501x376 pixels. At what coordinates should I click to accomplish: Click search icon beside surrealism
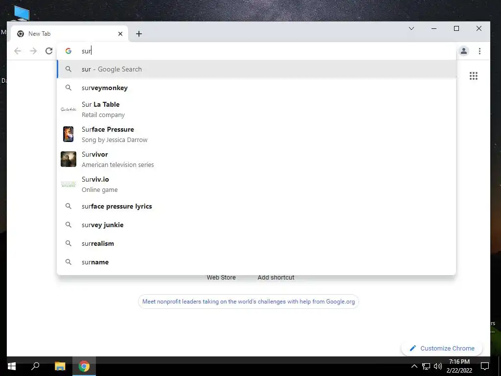point(68,243)
